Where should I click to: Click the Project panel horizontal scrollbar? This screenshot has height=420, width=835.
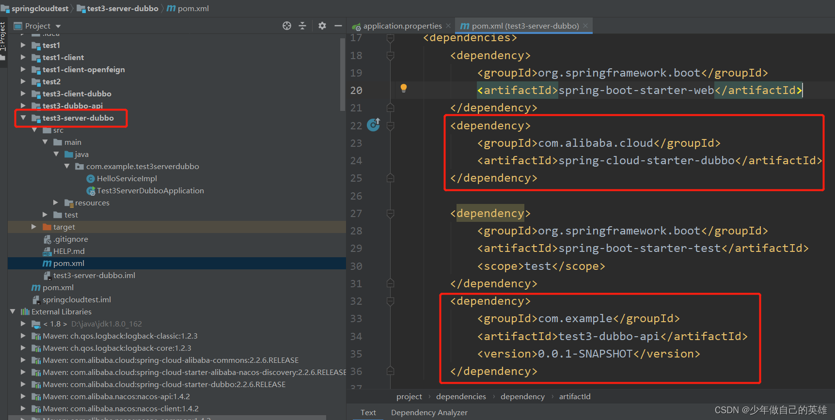[167, 417]
